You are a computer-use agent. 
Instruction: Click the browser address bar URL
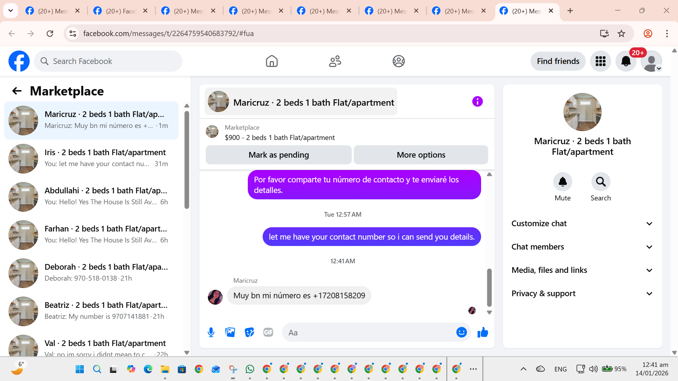coord(168,34)
